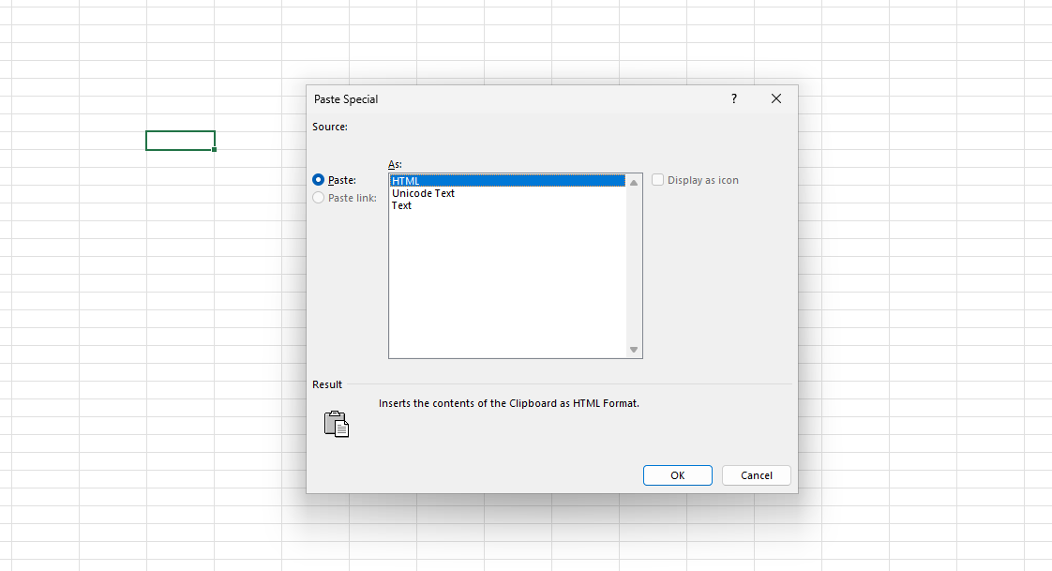Choose HTML in the As list
The height and width of the screenshot is (571, 1052).
point(507,181)
